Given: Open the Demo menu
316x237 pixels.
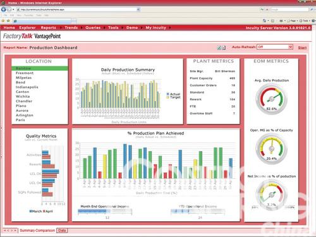Looking at the screenshot, I should coord(132,28).
